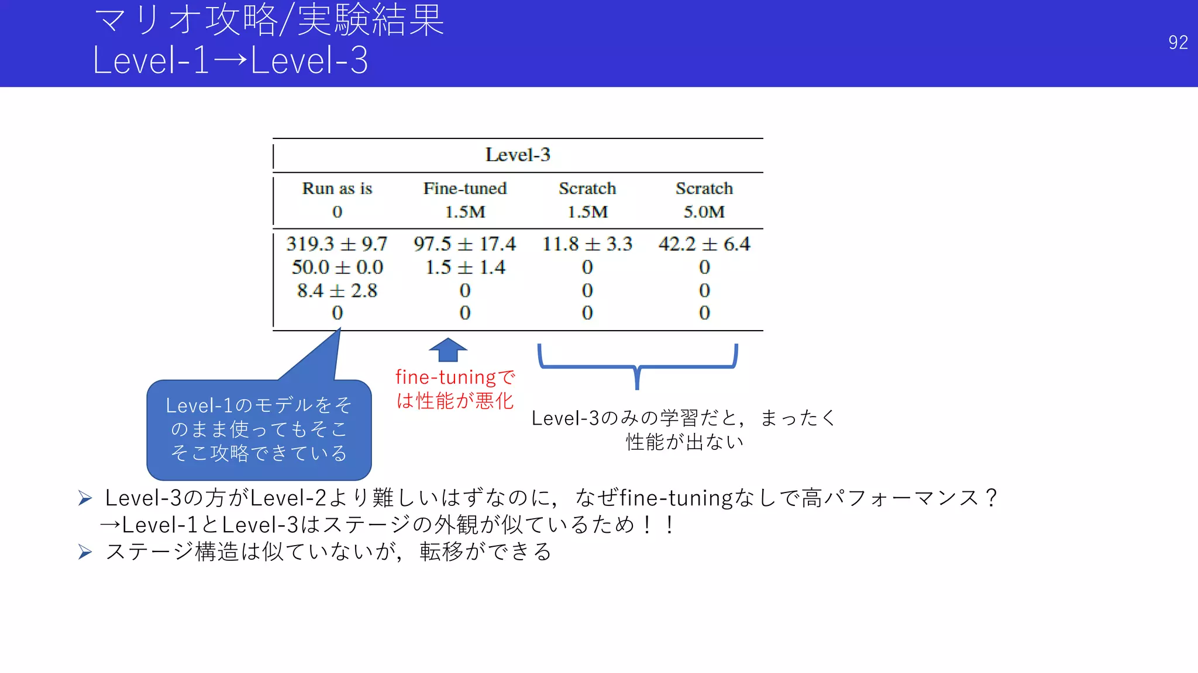Click the slide number 92
The image size is (1198, 673).
[x=1178, y=43]
